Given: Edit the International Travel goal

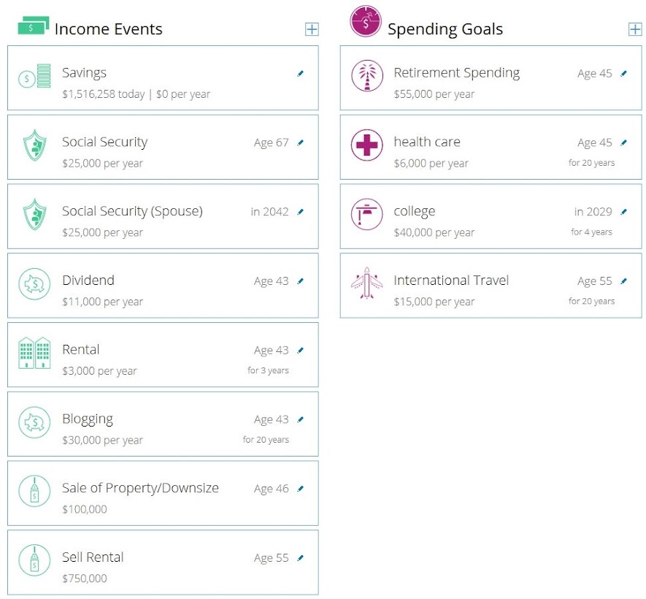Looking at the screenshot, I should (x=624, y=281).
